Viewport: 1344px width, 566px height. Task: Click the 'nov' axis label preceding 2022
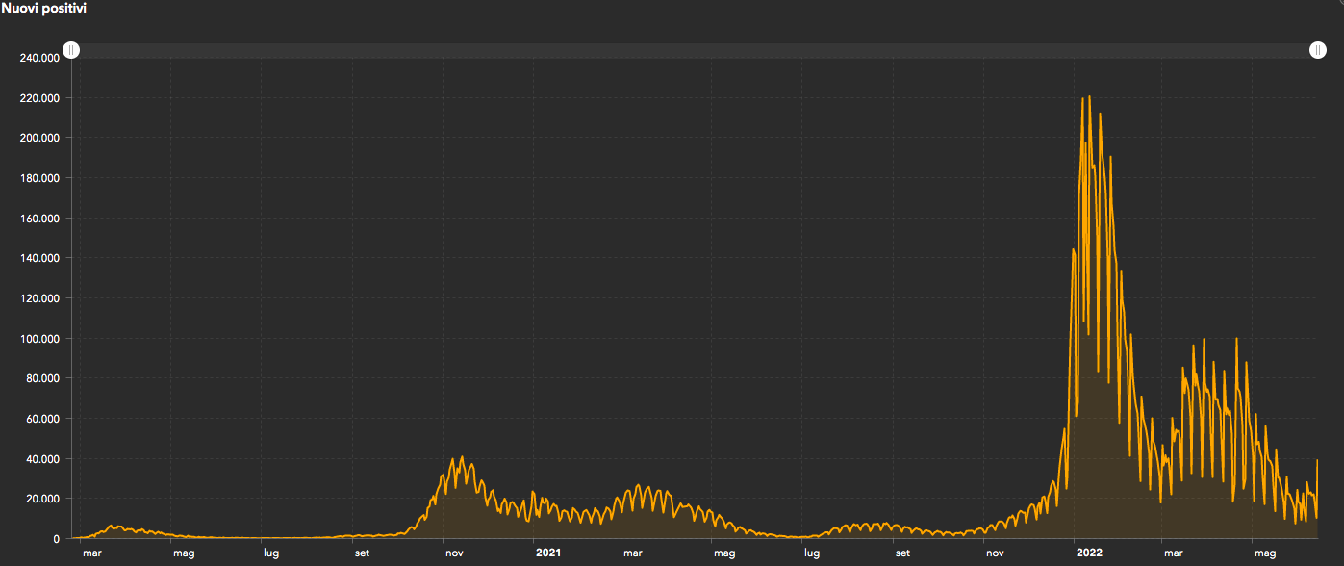996,553
